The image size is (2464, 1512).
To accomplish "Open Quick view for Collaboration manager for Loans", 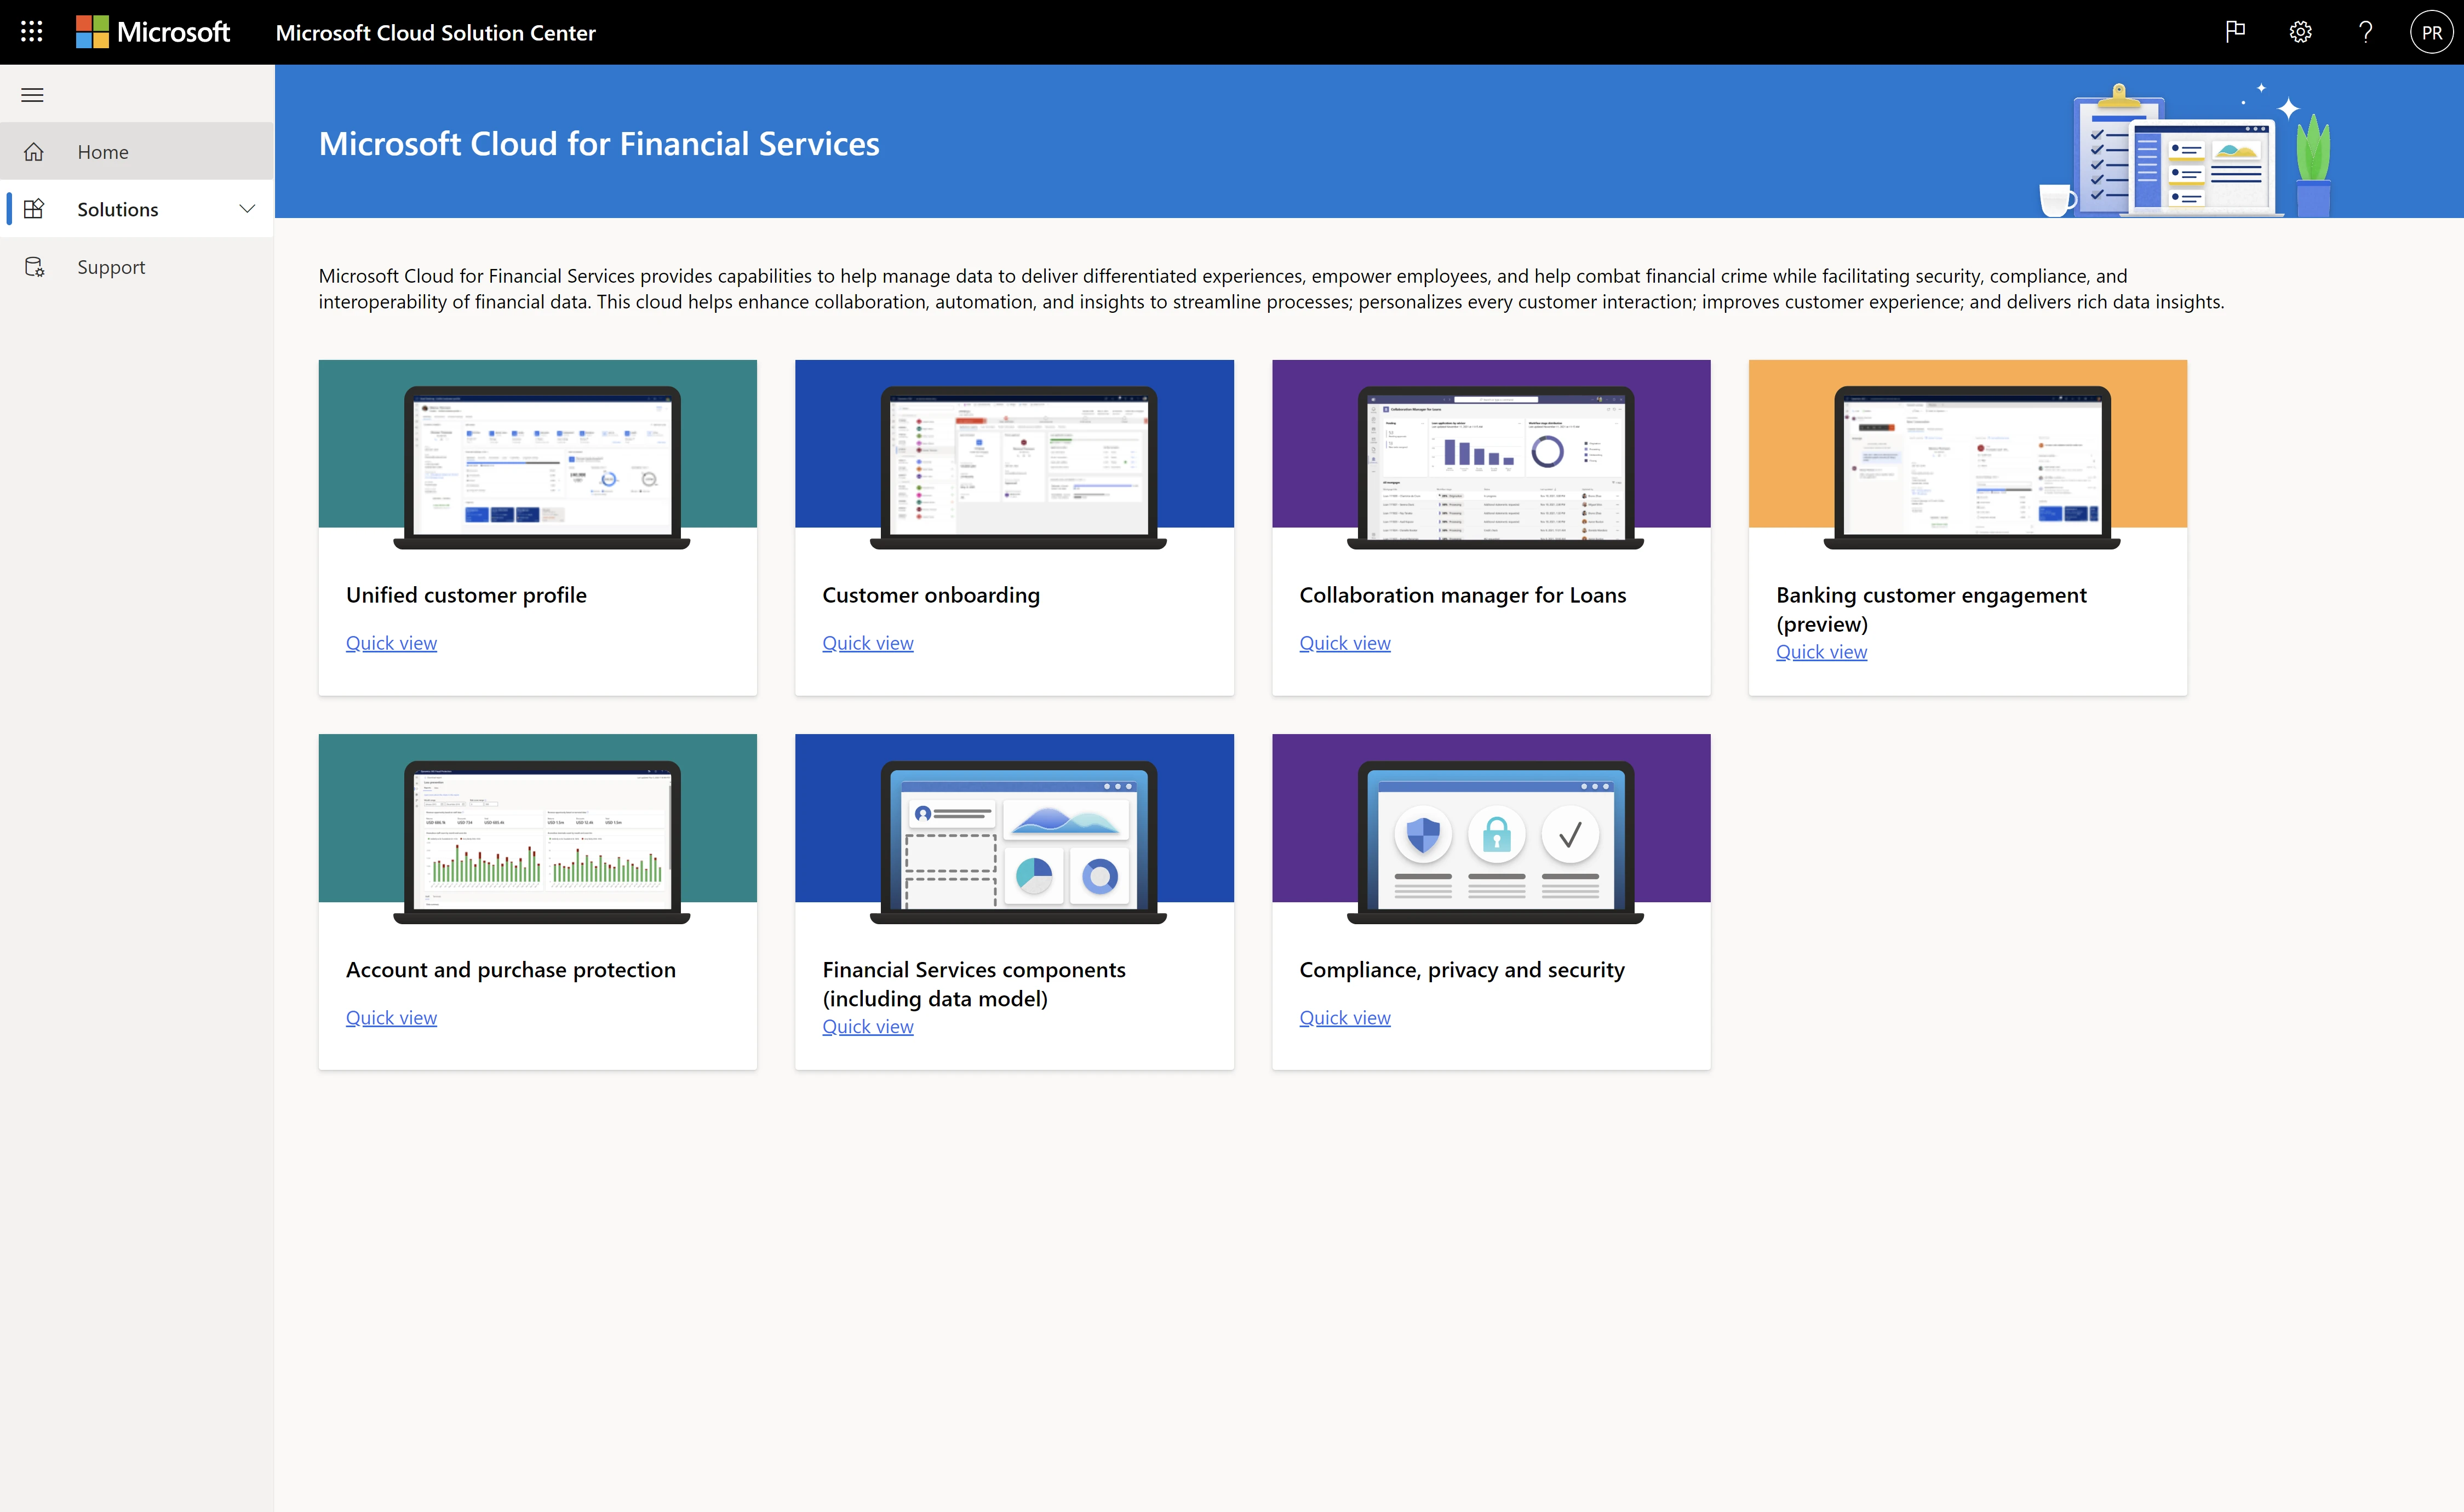I will pos(1344,643).
